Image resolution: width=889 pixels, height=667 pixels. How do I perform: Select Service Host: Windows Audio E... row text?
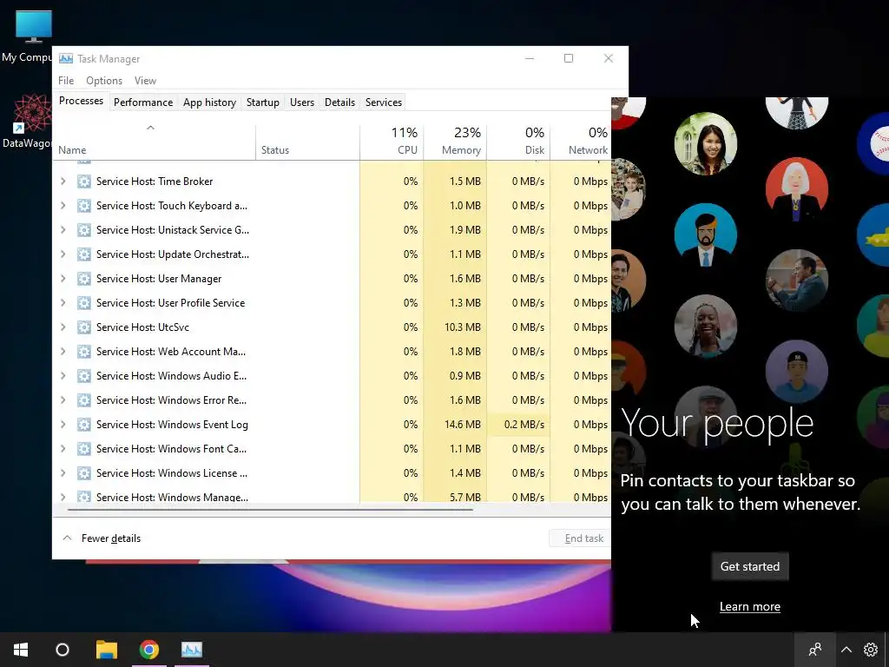[x=171, y=376]
